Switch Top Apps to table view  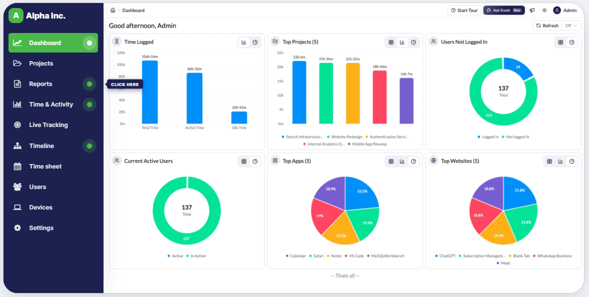click(391, 161)
